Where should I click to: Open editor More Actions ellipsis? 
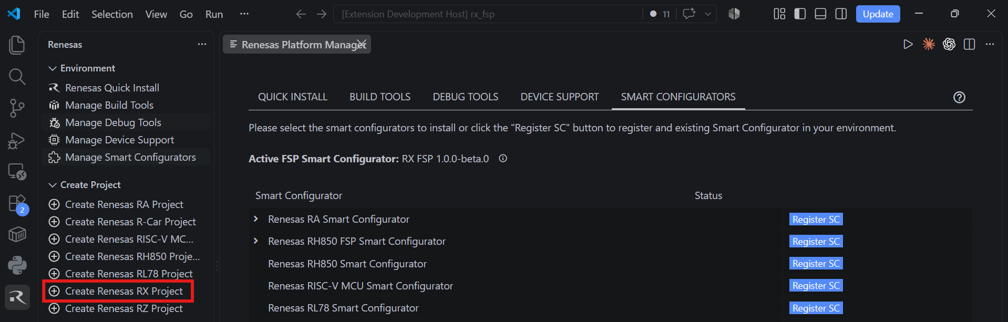[x=990, y=44]
